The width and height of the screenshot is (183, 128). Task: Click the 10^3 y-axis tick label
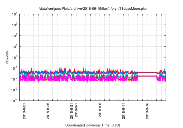point(15,25)
